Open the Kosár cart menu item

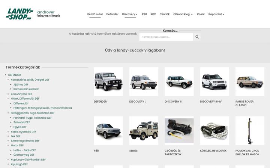tap(201, 14)
